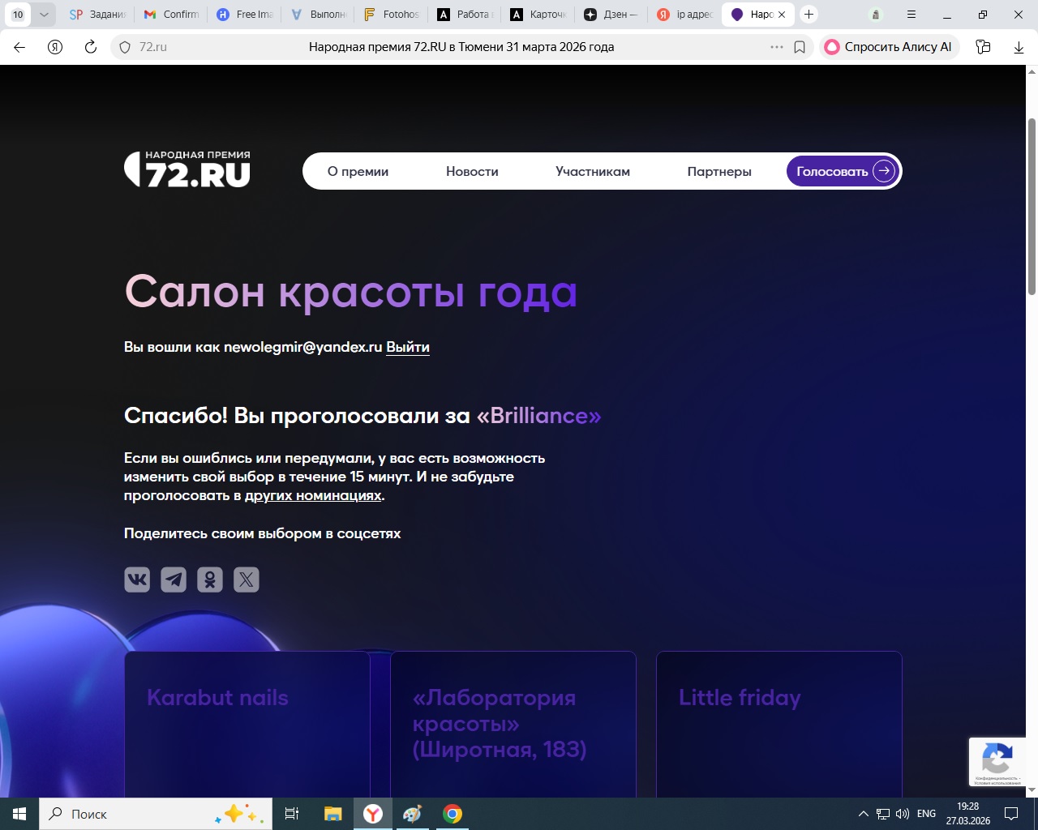Click the address bar showing 72.ru
The height and width of the screenshot is (830, 1038).
(461, 47)
